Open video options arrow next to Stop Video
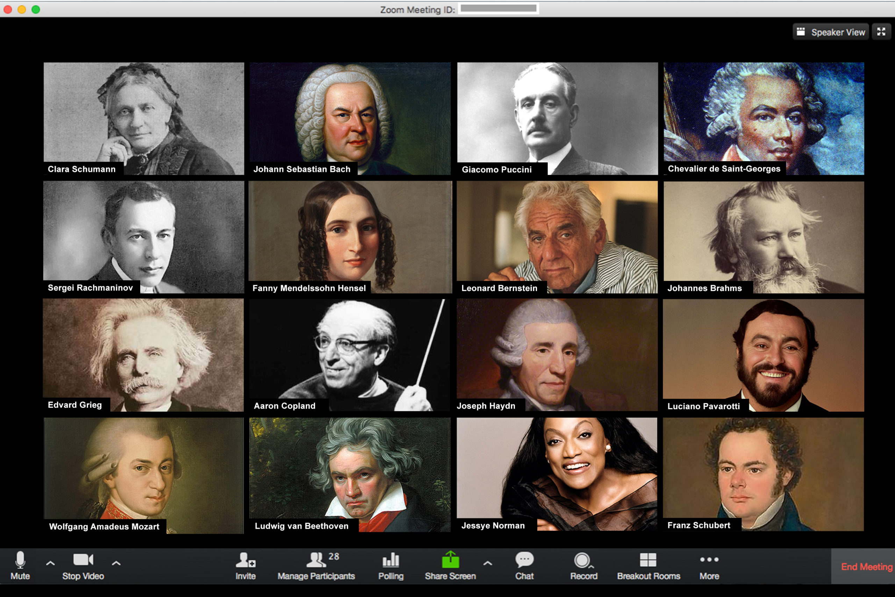The height and width of the screenshot is (597, 895). coord(116,563)
